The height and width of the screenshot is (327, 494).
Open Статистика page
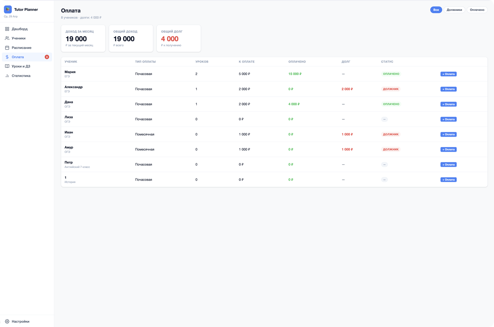(27, 76)
